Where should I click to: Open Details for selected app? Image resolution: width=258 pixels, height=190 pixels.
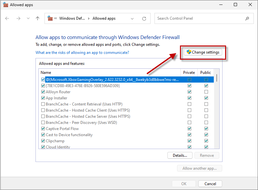(x=180, y=155)
